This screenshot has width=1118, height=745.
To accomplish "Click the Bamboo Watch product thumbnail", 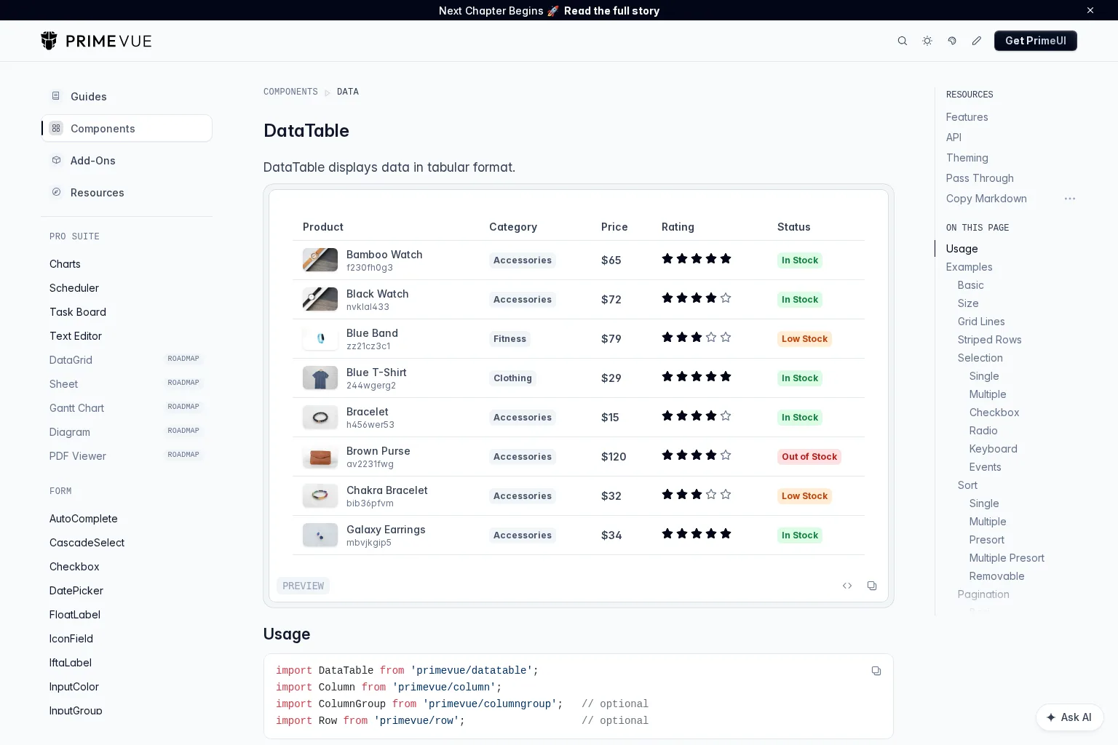I will tap(320, 260).
